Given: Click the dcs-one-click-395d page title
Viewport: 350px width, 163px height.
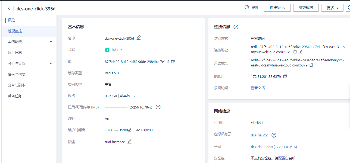Looking at the screenshot, I should [36, 9].
